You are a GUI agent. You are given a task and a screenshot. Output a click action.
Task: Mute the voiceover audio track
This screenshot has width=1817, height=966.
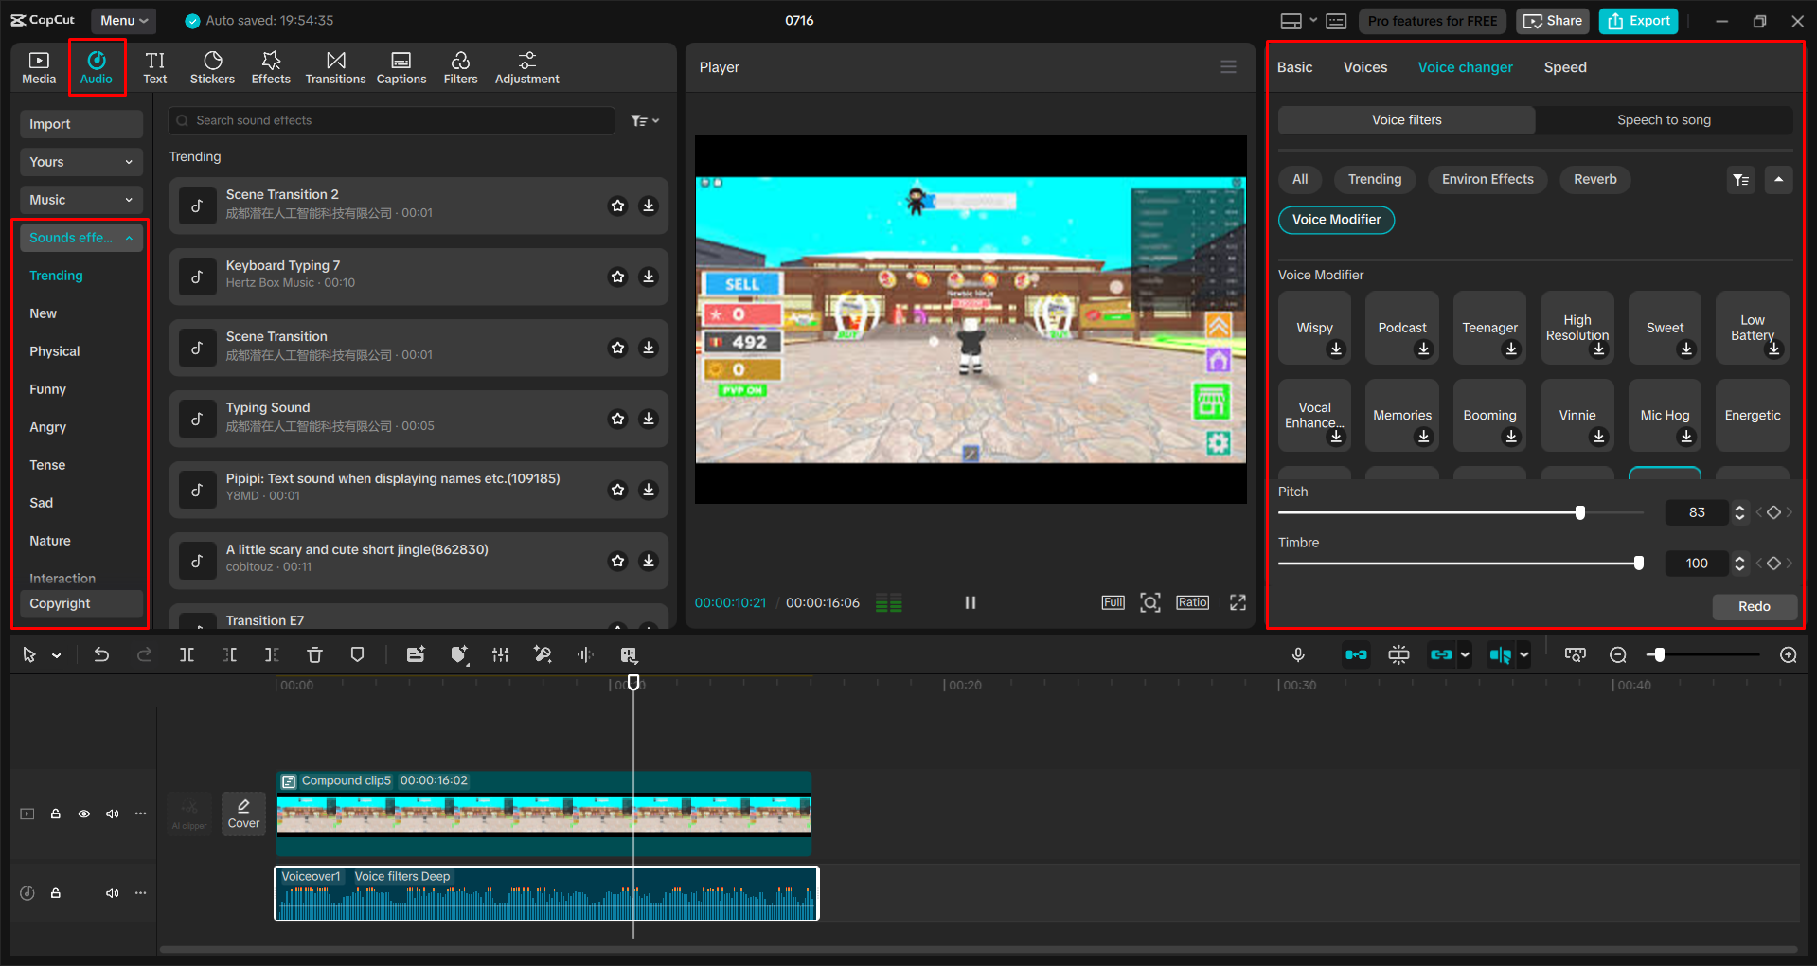click(113, 893)
